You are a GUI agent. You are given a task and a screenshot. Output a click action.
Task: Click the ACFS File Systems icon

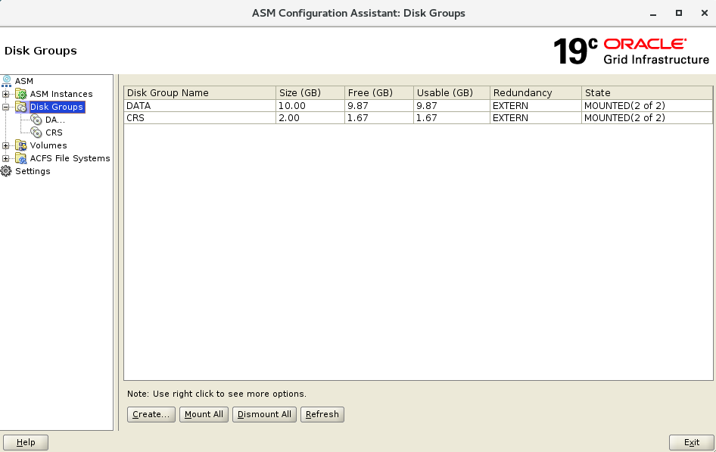[21, 158]
